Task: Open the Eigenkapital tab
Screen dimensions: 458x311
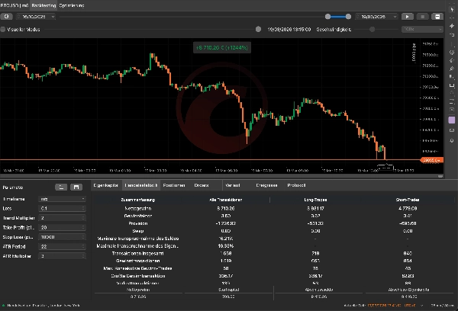Action: coord(106,185)
